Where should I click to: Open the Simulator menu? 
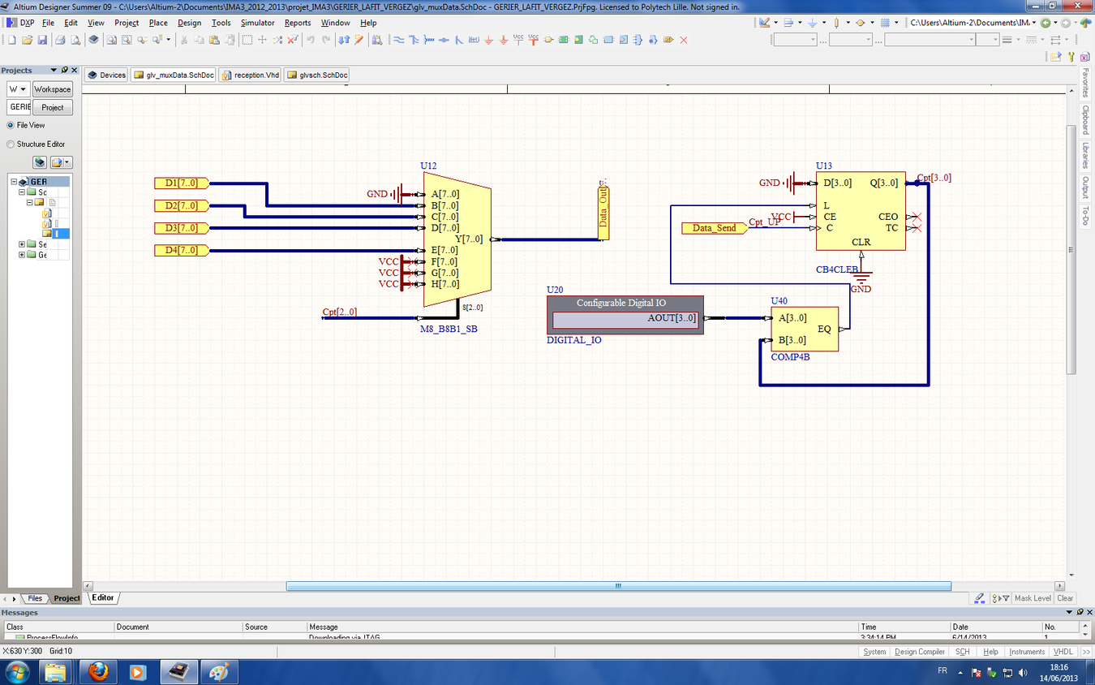257,23
